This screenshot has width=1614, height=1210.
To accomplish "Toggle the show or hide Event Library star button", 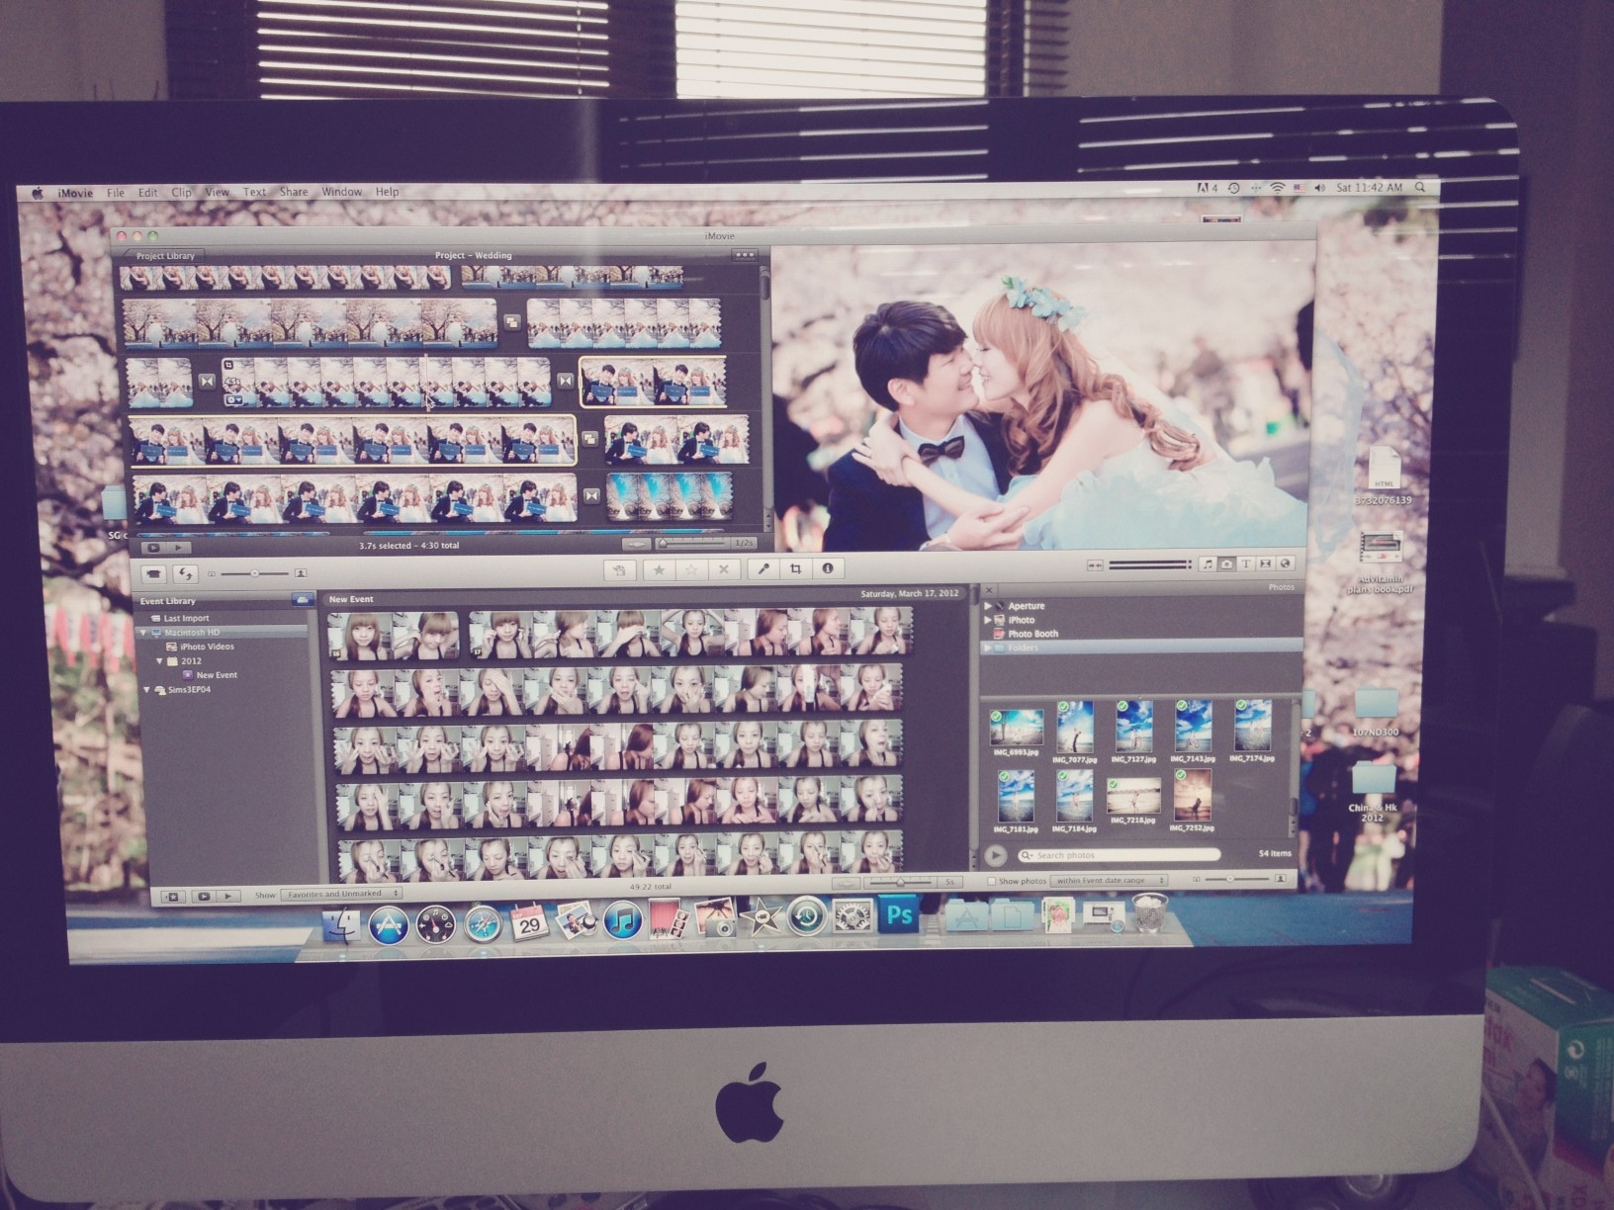I will [172, 897].
